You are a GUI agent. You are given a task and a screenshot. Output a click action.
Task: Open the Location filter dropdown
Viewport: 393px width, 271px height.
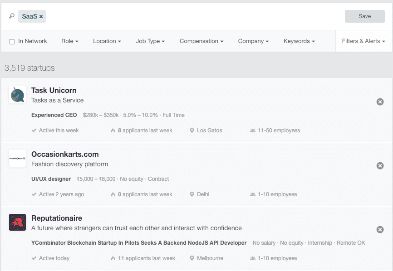(107, 41)
